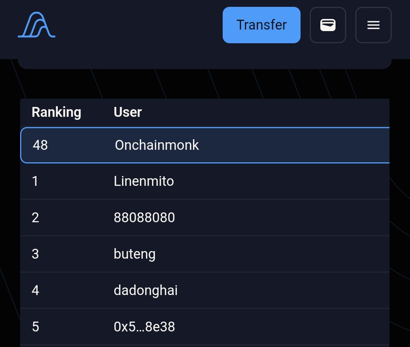Viewport: 410px width, 347px height.
Task: Click the dark card panel above the leaderboard
Action: coord(204,64)
